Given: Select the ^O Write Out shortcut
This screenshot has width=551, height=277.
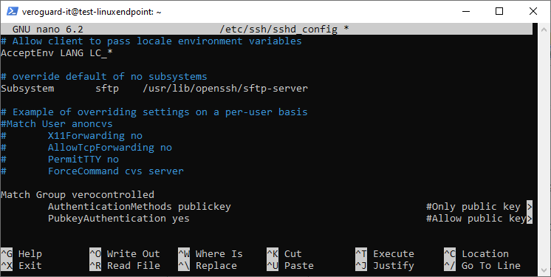Looking at the screenshot, I should tap(125, 254).
